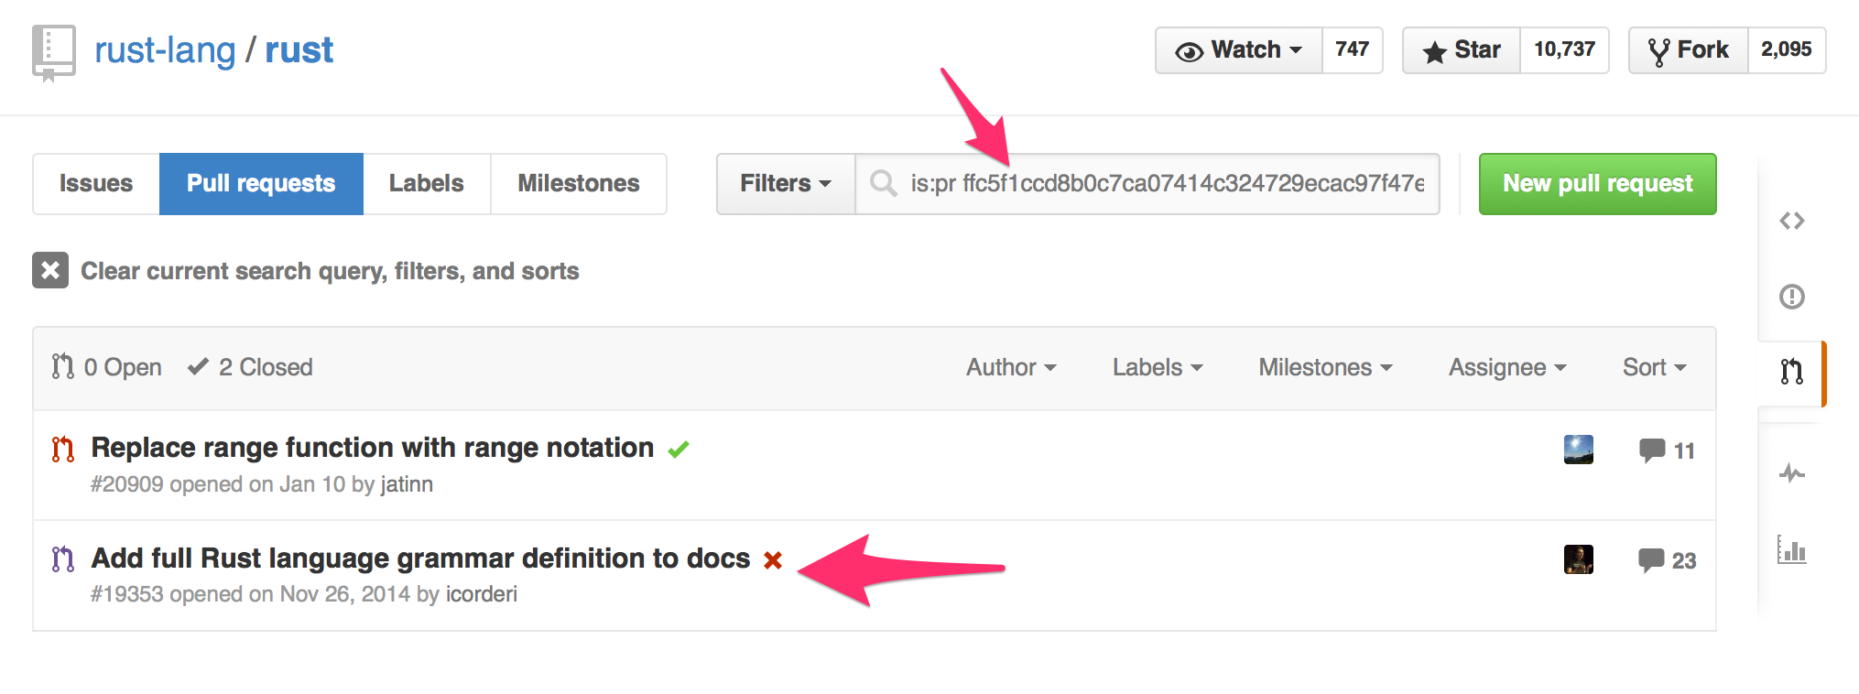Image resolution: width=1859 pixels, height=694 pixels.
Task: Select the Issues alert icon in the sidebar
Action: click(x=1792, y=296)
